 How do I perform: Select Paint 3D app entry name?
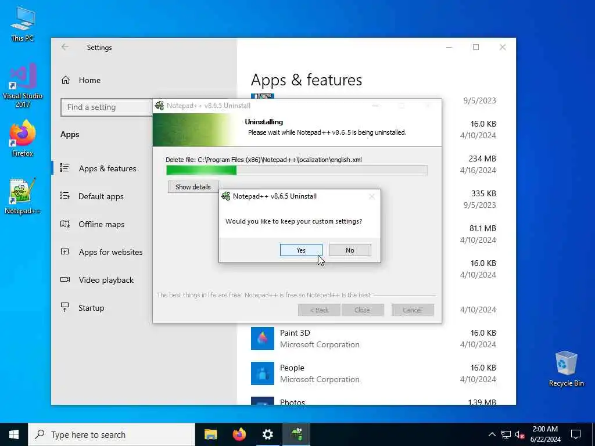click(x=295, y=333)
